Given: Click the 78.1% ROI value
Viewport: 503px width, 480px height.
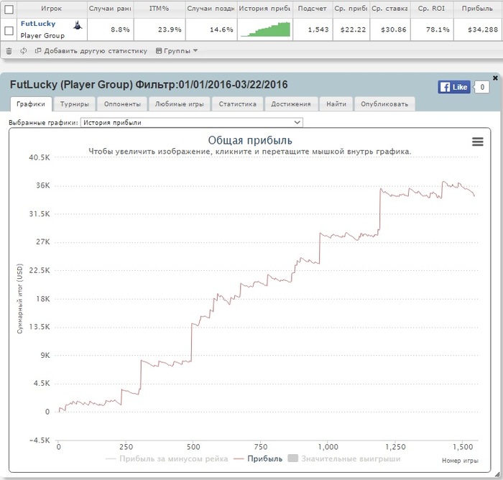Looking at the screenshot, I should coord(438,29).
